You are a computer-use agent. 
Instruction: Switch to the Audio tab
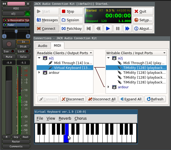point(42,46)
